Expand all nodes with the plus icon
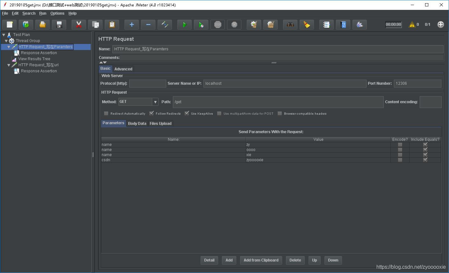449x273 pixels. click(132, 25)
